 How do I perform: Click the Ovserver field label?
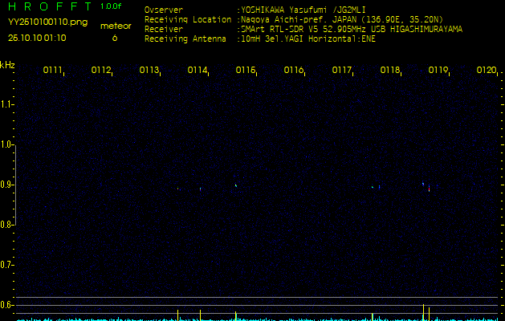tap(164, 10)
